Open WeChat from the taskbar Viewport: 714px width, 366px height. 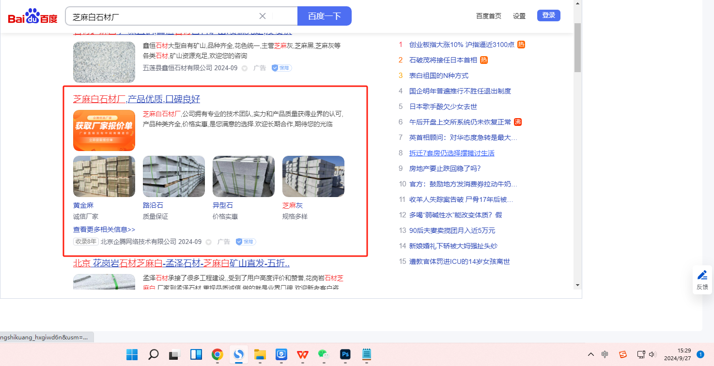pyautogui.click(x=324, y=355)
